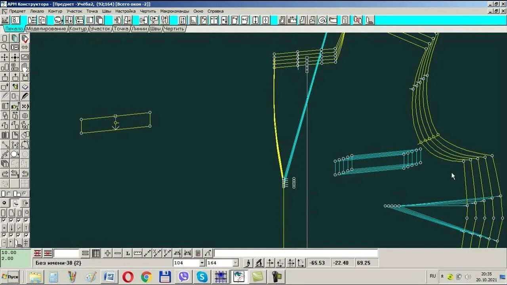
Task: Switch to the Линии tab
Action: 139,29
